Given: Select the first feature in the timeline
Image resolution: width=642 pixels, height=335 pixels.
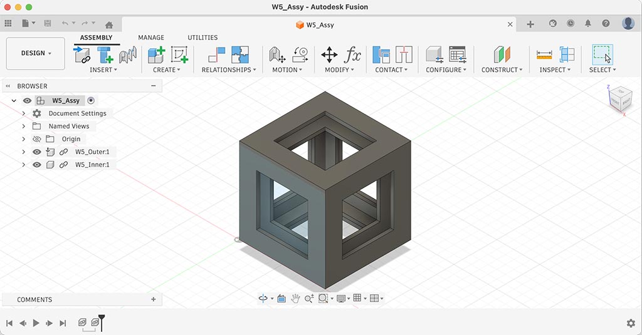Looking at the screenshot, I should click(x=82, y=322).
